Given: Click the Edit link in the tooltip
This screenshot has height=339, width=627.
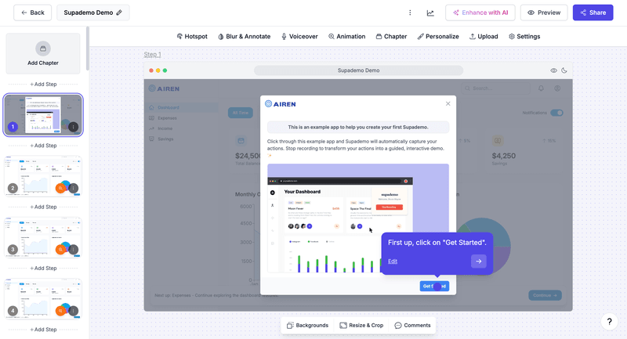Looking at the screenshot, I should pos(392,261).
